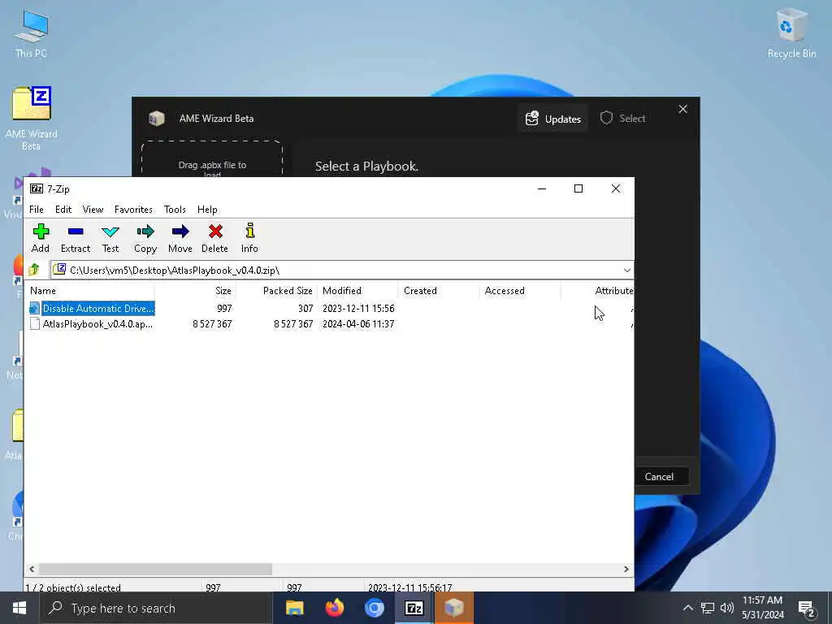
Task: Sort by the Modified column header
Action: point(357,291)
